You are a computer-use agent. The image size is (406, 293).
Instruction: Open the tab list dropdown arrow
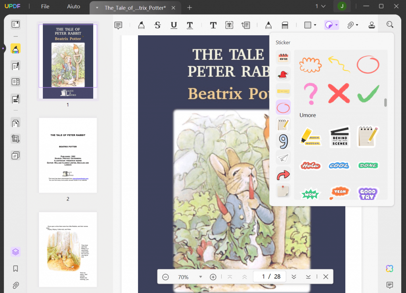[x=97, y=8]
